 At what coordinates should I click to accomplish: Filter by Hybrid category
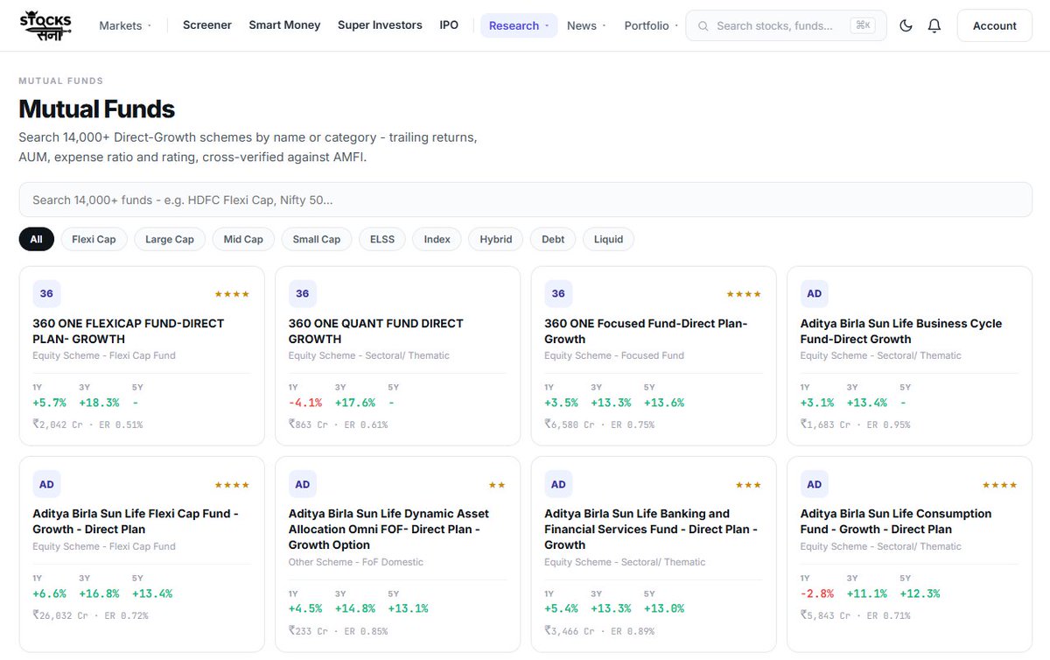(496, 239)
